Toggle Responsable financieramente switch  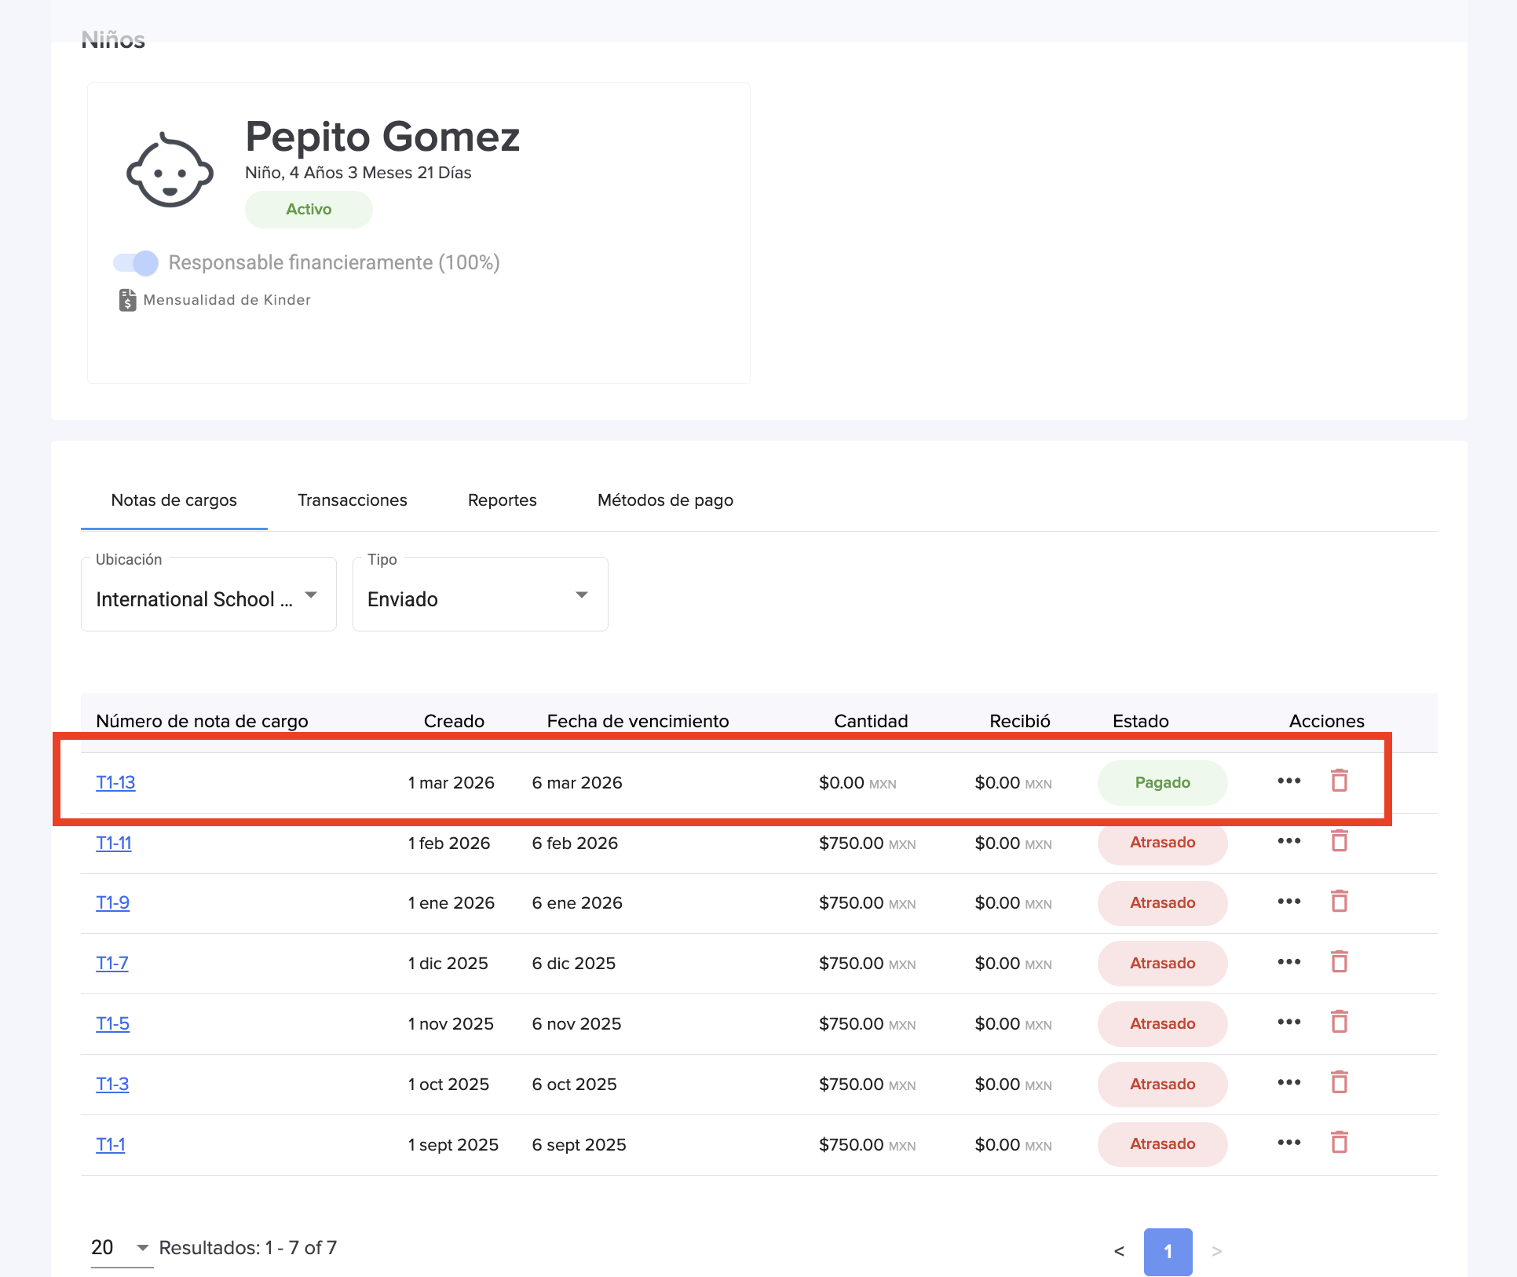[x=136, y=263]
